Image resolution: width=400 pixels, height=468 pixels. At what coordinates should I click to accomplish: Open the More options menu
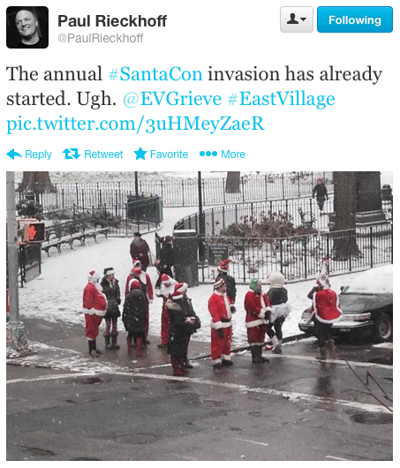[223, 154]
